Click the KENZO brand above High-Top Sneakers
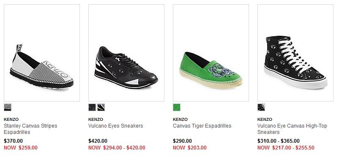 [265, 120]
